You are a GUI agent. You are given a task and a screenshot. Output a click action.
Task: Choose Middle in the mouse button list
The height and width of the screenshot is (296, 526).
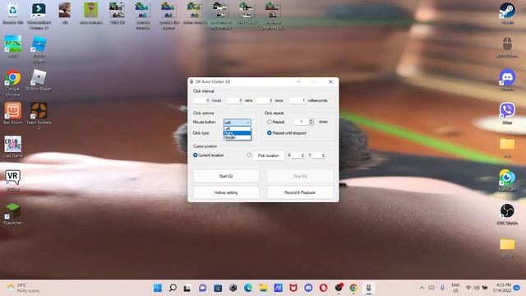[237, 137]
